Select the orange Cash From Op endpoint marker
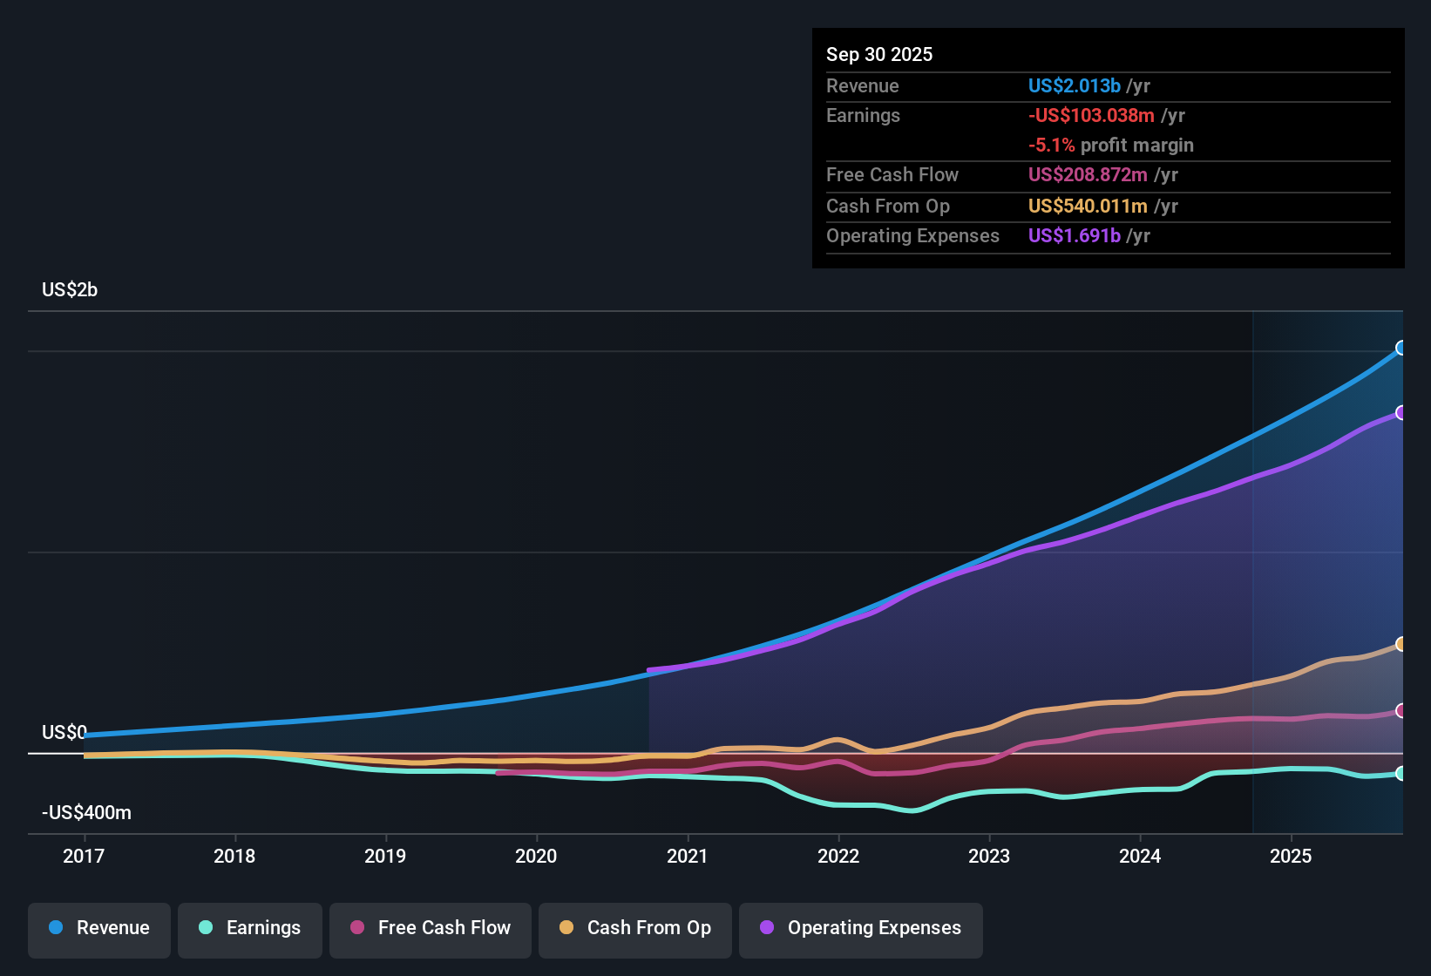Image resolution: width=1431 pixels, height=976 pixels. [x=1400, y=644]
